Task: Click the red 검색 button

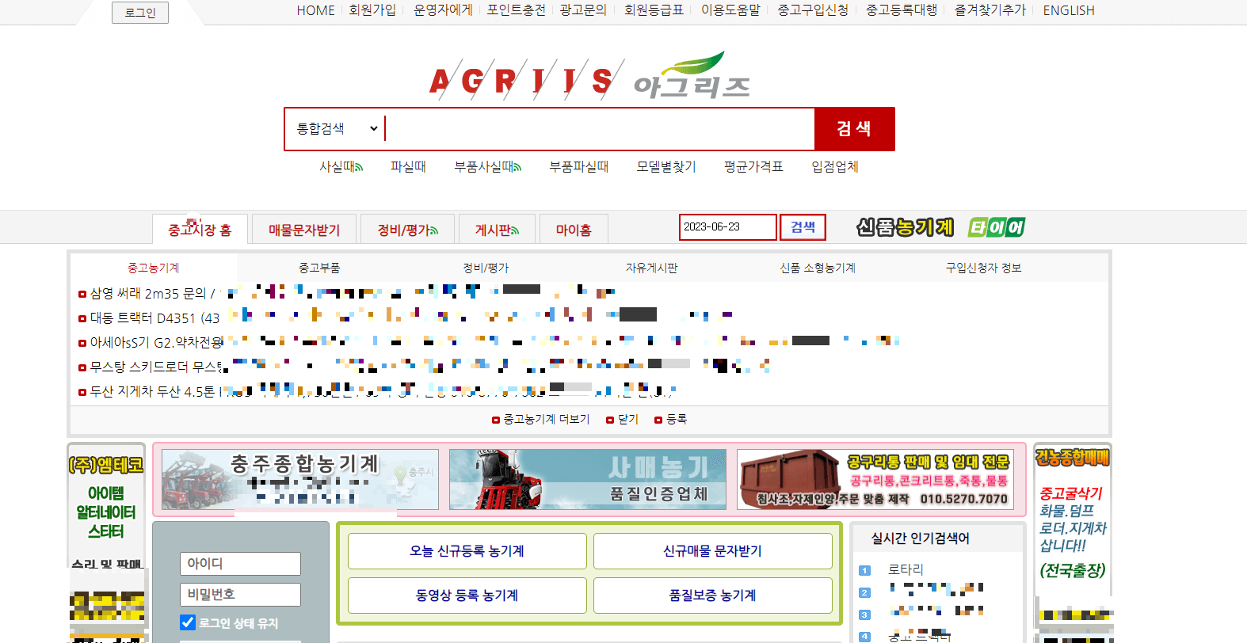Action: pos(854,128)
